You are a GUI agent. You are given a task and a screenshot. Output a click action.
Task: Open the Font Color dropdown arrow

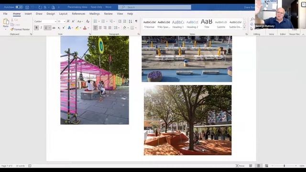88,28
